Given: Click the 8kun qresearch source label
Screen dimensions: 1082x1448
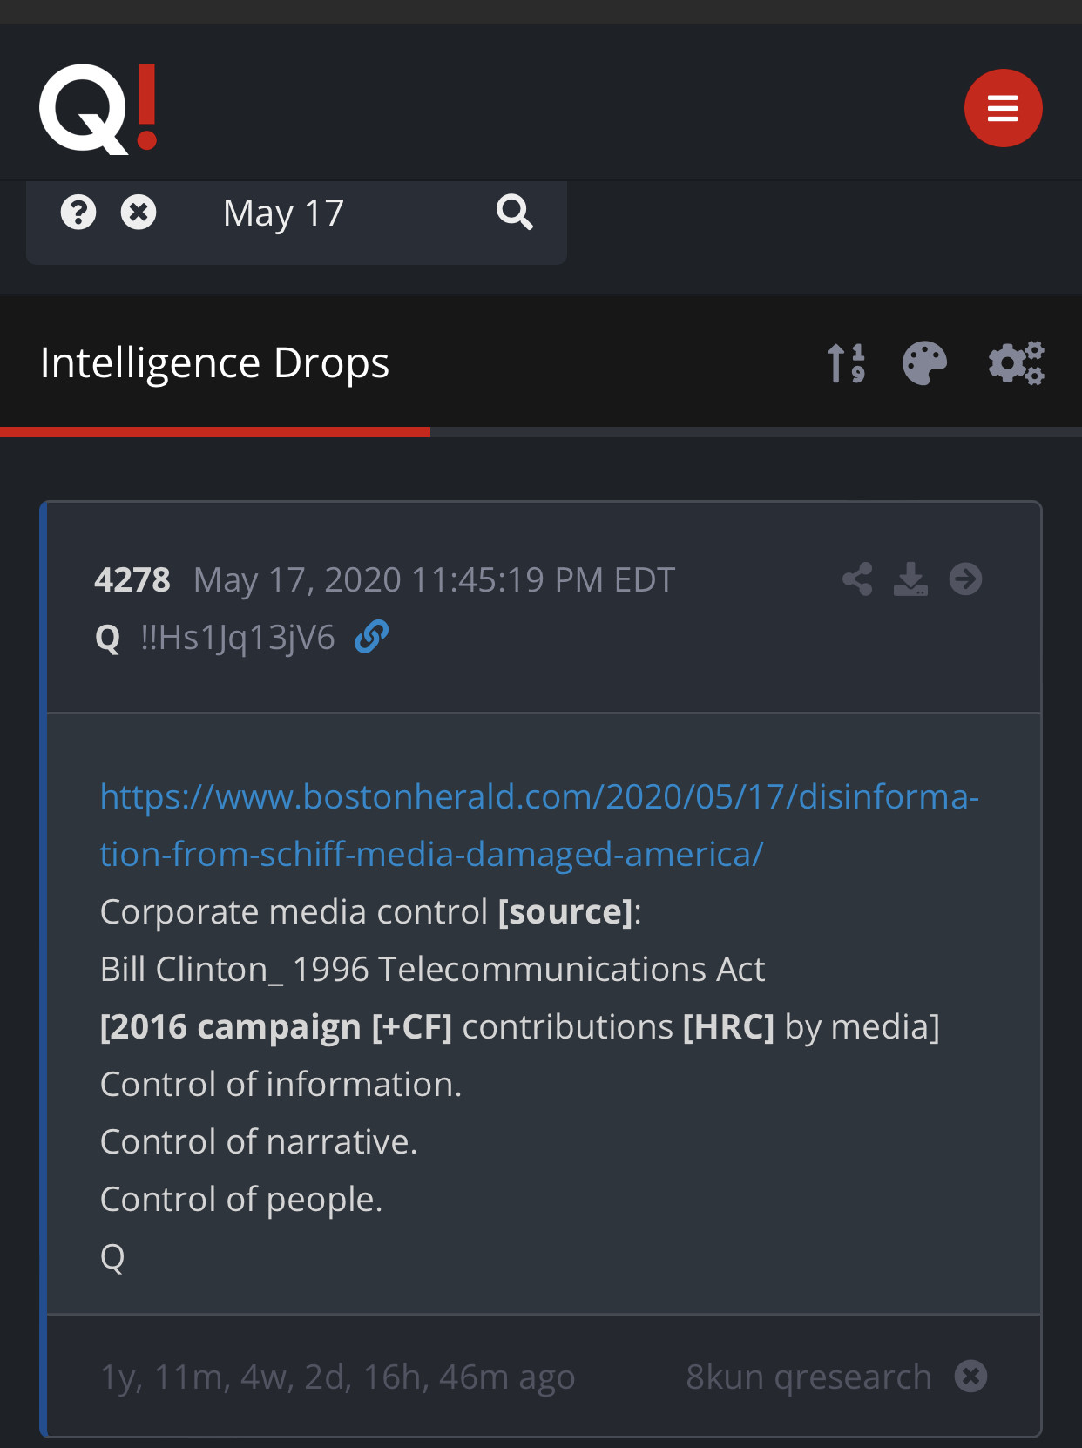Looking at the screenshot, I should [808, 1377].
